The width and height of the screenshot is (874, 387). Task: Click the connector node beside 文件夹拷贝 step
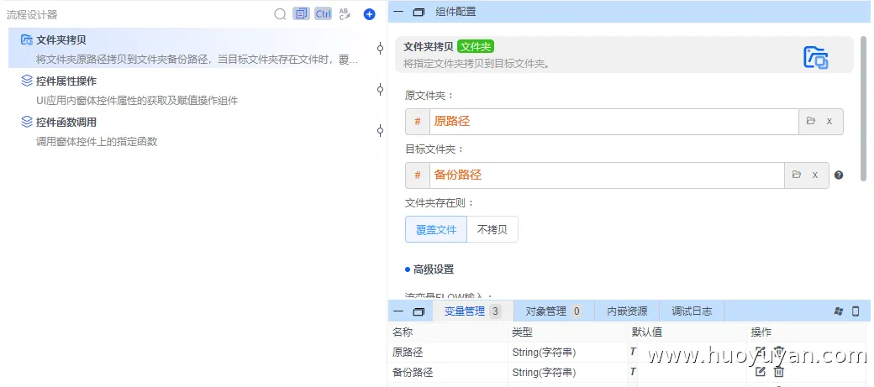380,49
